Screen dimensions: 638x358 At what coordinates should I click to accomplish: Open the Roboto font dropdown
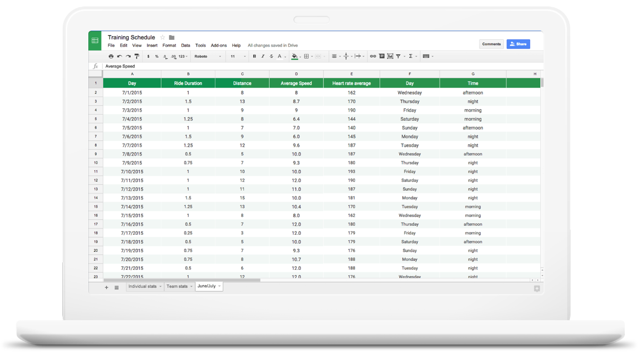[x=208, y=56]
